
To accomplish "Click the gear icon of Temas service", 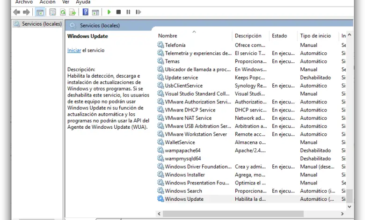I will point(161,61).
